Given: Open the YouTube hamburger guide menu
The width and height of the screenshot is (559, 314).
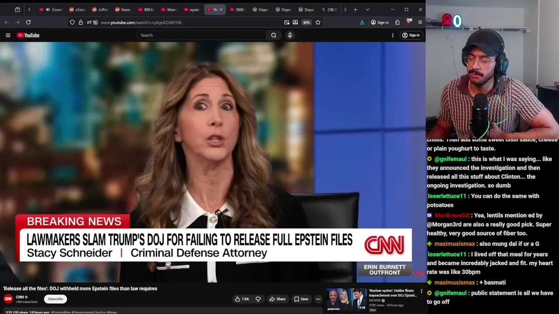Looking at the screenshot, I should [8, 35].
